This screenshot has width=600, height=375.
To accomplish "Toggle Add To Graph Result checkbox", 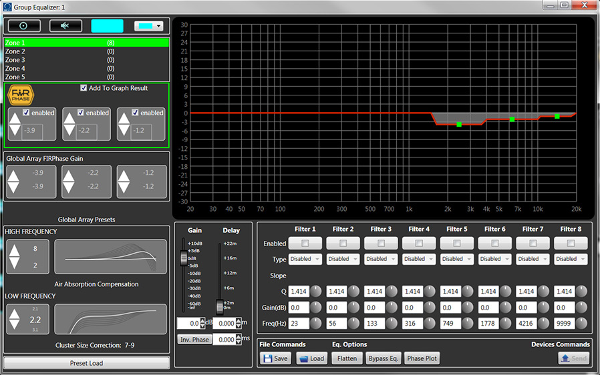I will tap(84, 88).
